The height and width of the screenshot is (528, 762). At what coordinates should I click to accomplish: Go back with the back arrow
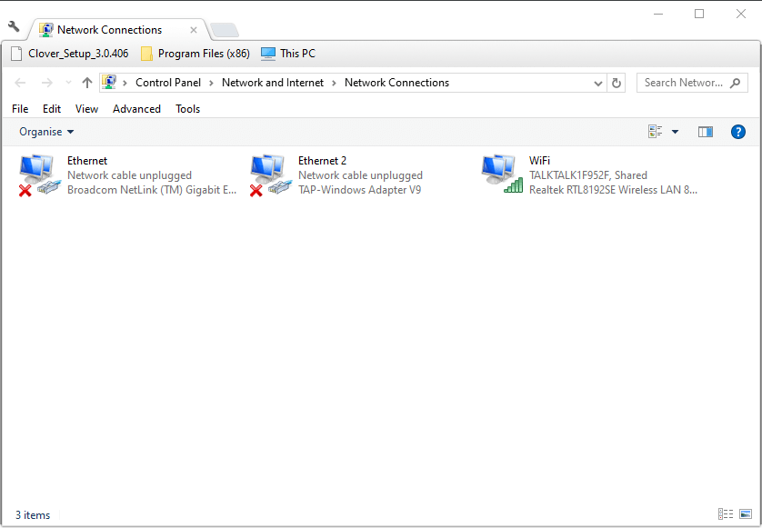tap(20, 83)
